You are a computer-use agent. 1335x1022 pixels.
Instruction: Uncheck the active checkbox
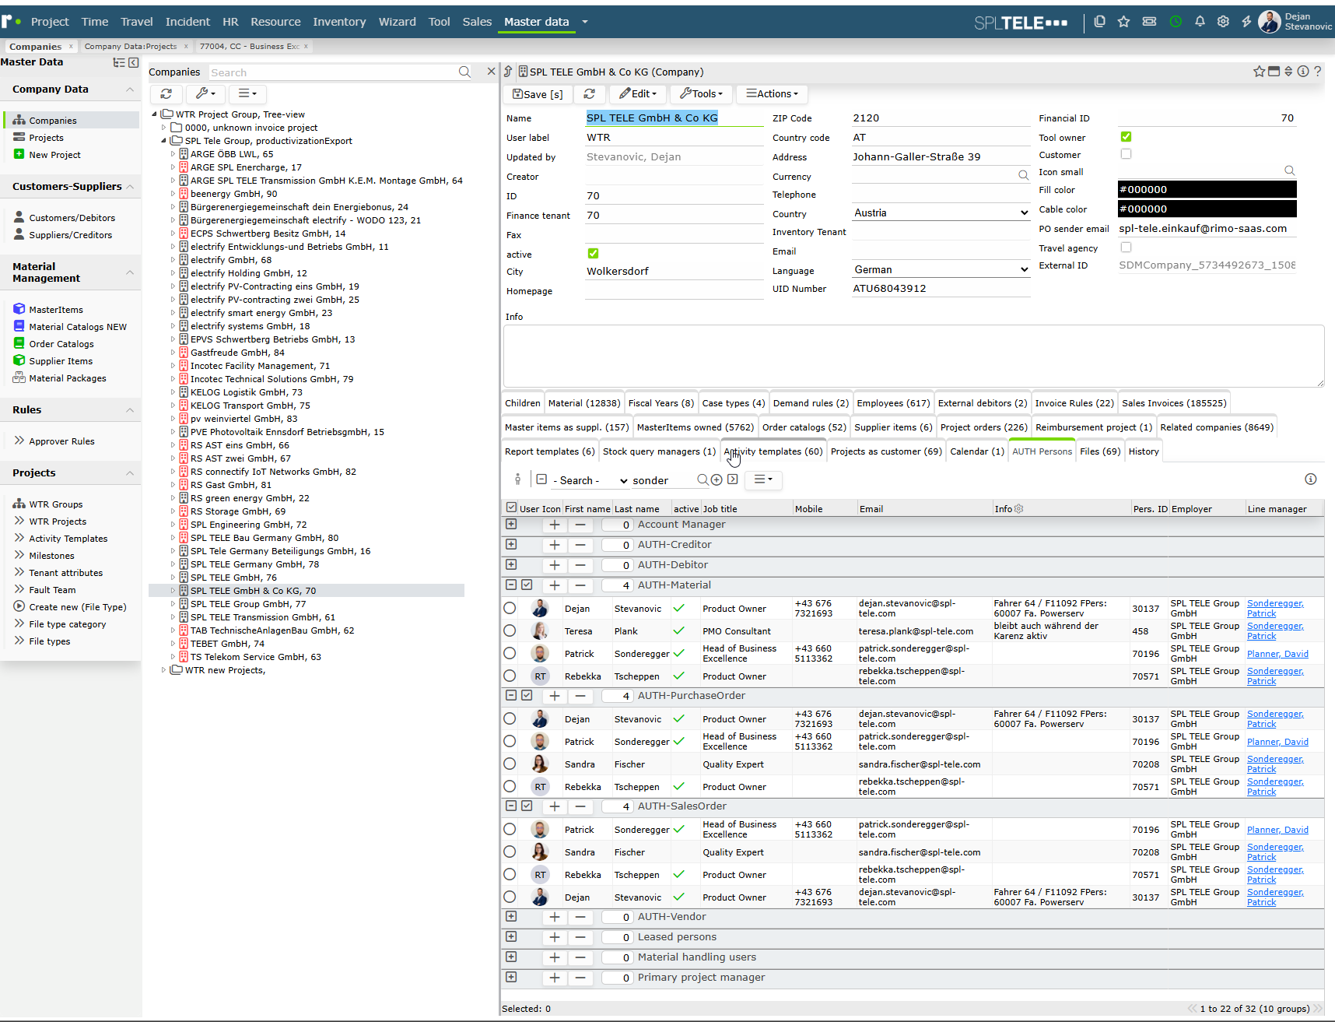pyautogui.click(x=594, y=254)
